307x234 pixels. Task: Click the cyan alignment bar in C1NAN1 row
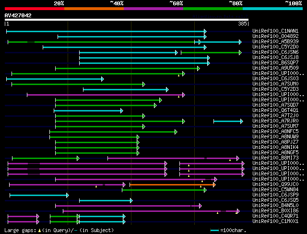pyautogui.click(x=106, y=31)
